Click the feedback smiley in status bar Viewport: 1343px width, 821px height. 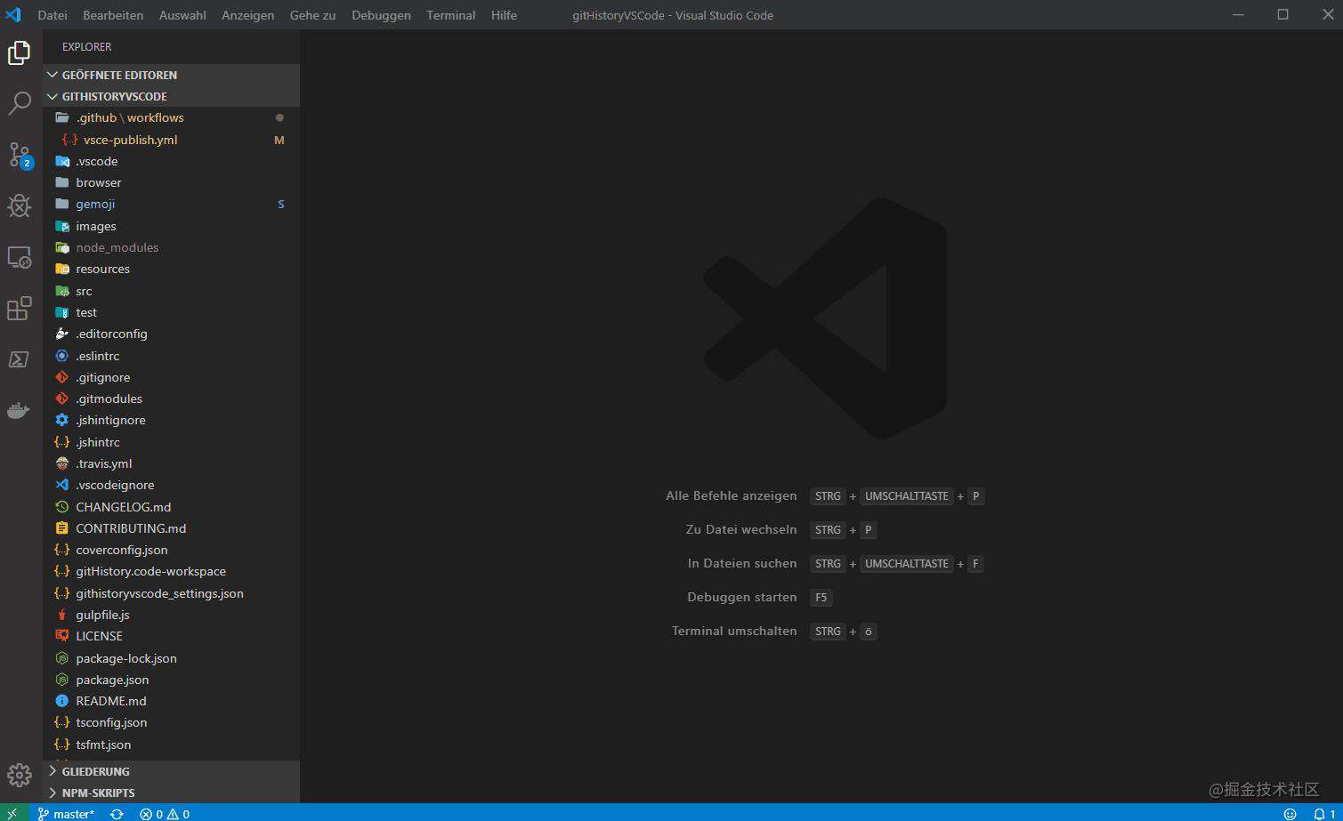point(1290,814)
